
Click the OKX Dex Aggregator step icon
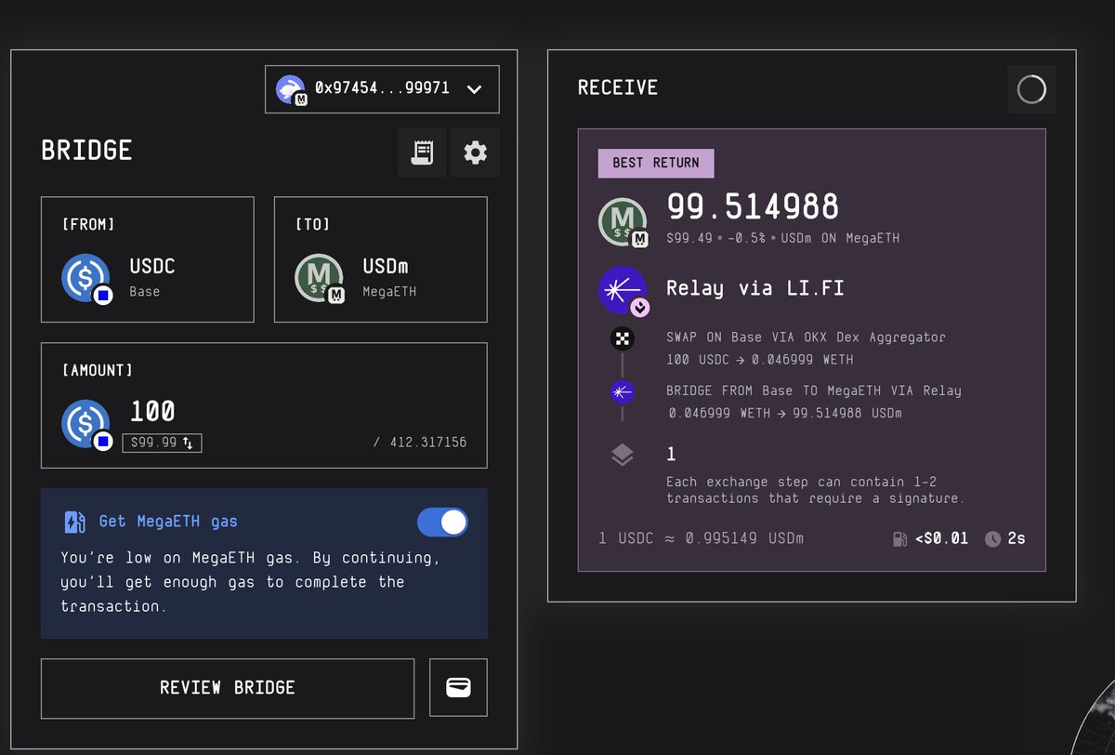[x=623, y=338]
